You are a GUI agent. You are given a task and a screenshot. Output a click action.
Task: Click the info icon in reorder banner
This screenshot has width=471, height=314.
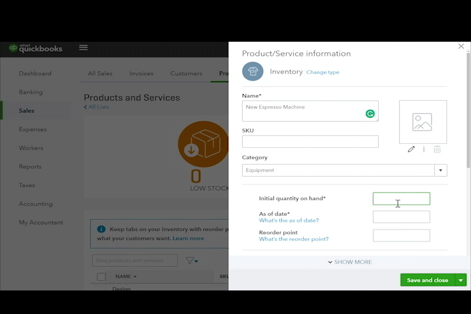pyautogui.click(x=101, y=229)
